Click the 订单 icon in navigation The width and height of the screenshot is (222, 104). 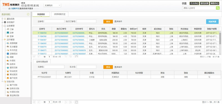(x=8, y=29)
